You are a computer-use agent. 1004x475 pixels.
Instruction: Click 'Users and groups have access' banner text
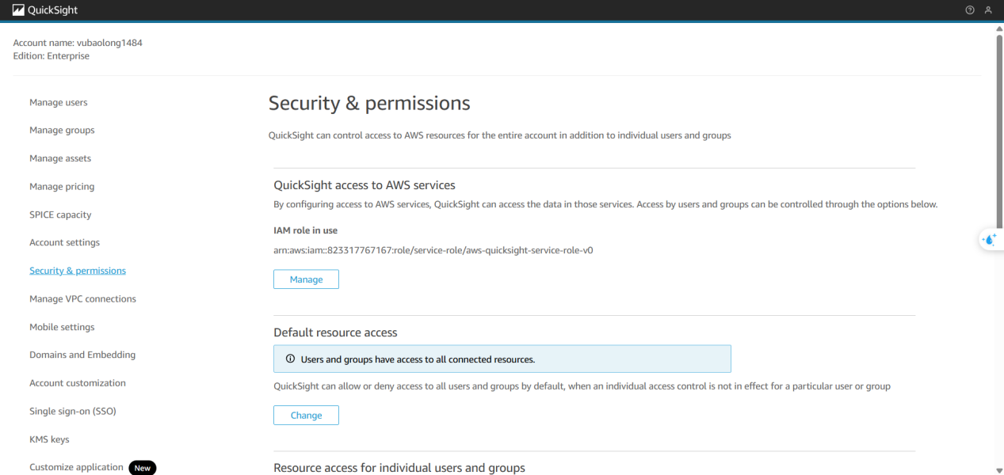coord(418,359)
